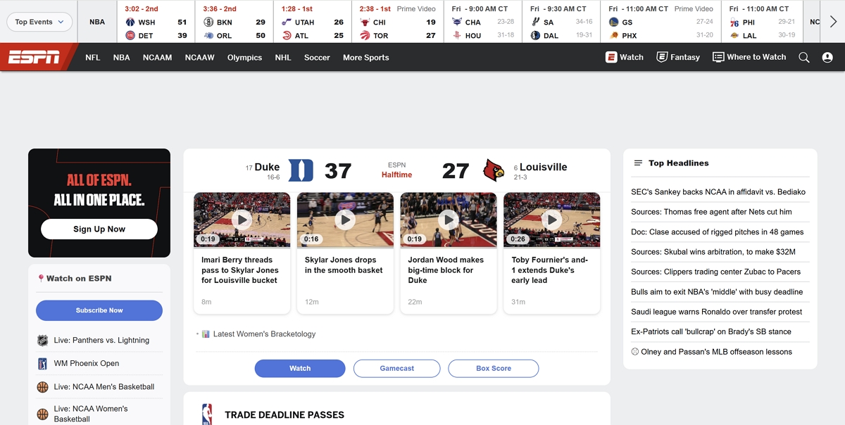Click the NBA logo near Trade Deadline Passes
The image size is (845, 425).
pyautogui.click(x=206, y=414)
